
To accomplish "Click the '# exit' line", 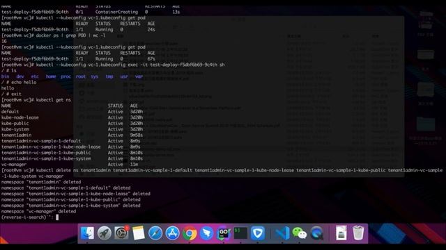I will pyautogui.click(x=11, y=94).
